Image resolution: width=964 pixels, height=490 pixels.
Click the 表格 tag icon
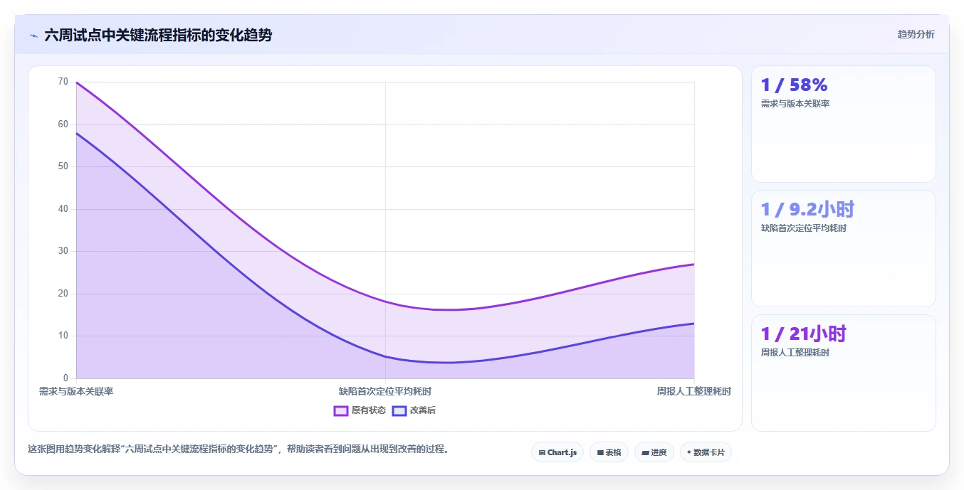point(600,452)
